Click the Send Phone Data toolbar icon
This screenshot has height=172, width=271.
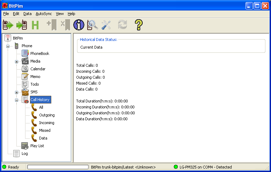click(x=22, y=25)
